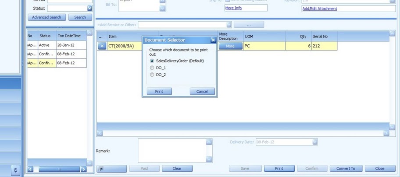Image resolution: width=400 pixels, height=177 pixels.
Task: Click the Advanced Search button
Action: pos(46,17)
